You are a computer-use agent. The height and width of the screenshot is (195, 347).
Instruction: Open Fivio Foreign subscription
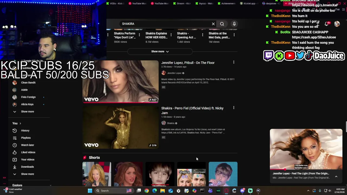pos(28,97)
